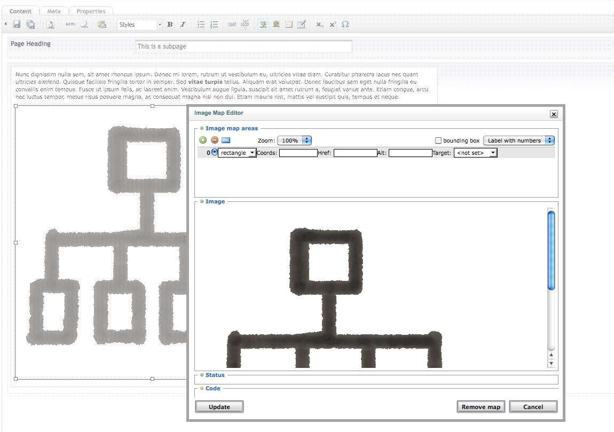The height and width of the screenshot is (432, 614).
Task: Open the page preview icon with magnifier
Action: point(50,25)
